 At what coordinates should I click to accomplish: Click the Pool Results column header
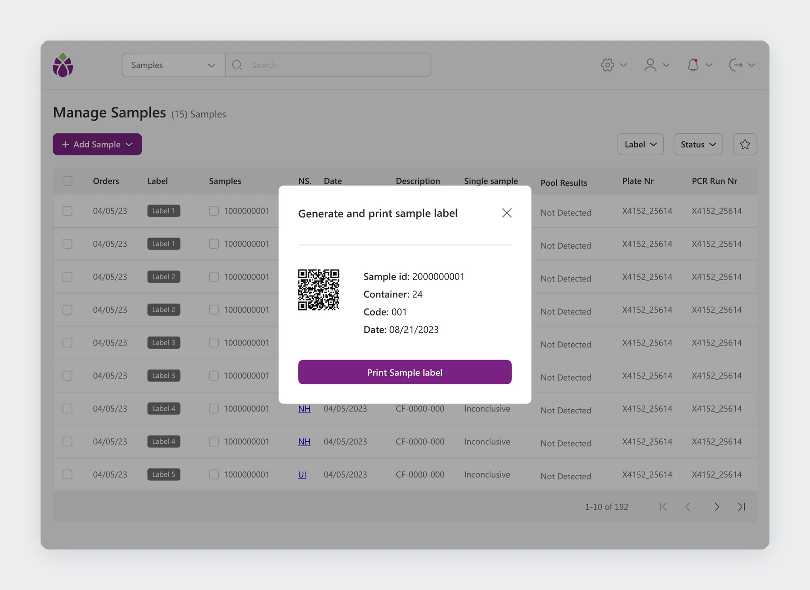tap(564, 183)
